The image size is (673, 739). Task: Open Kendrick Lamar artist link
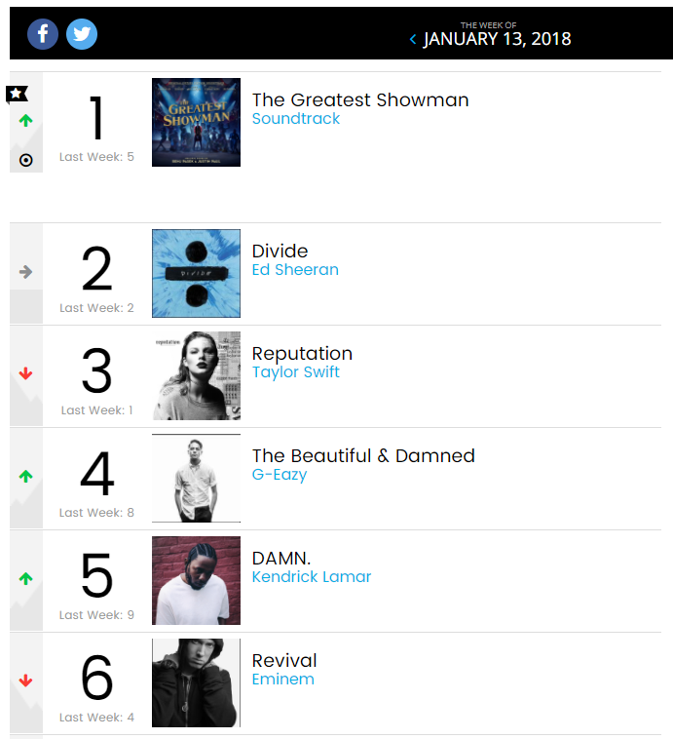pos(312,577)
